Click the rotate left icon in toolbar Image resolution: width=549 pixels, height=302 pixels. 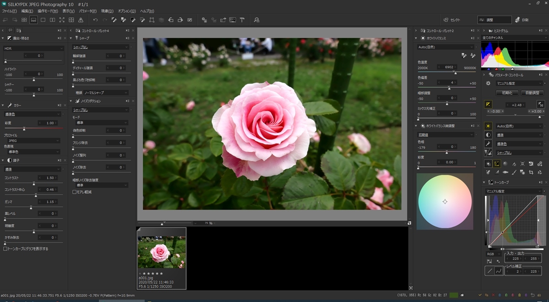171,20
